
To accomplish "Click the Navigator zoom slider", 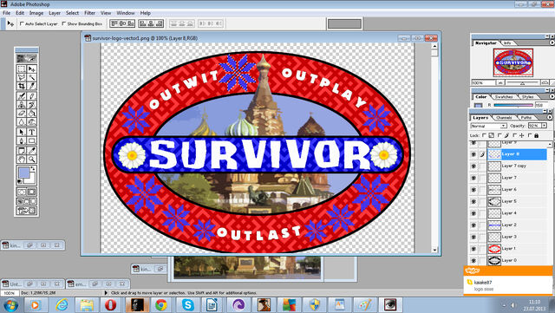I will click(x=522, y=83).
